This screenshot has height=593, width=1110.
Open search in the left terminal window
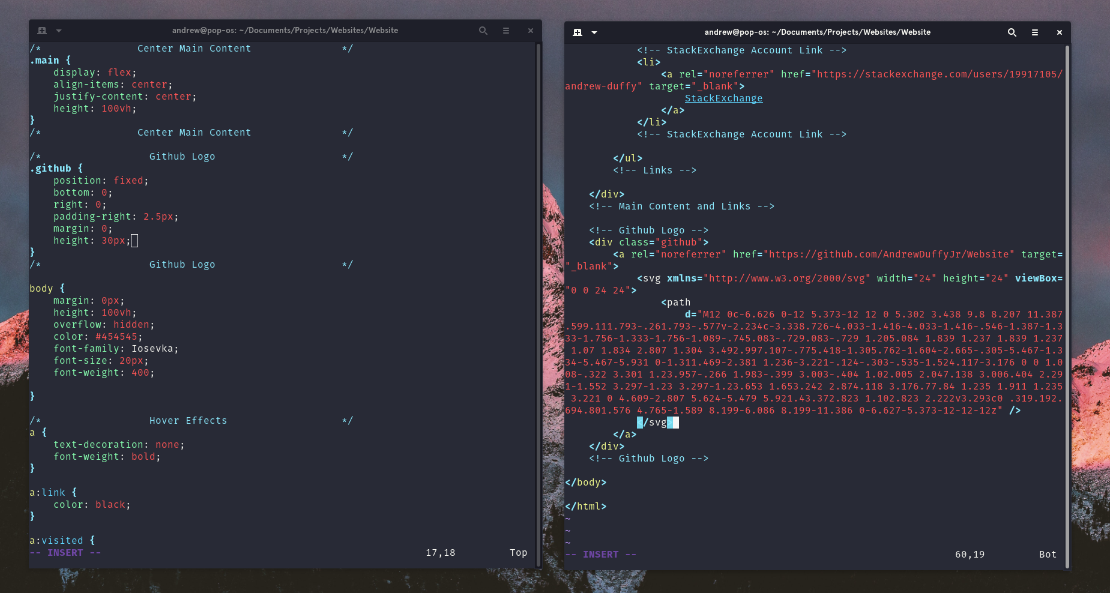pos(483,31)
